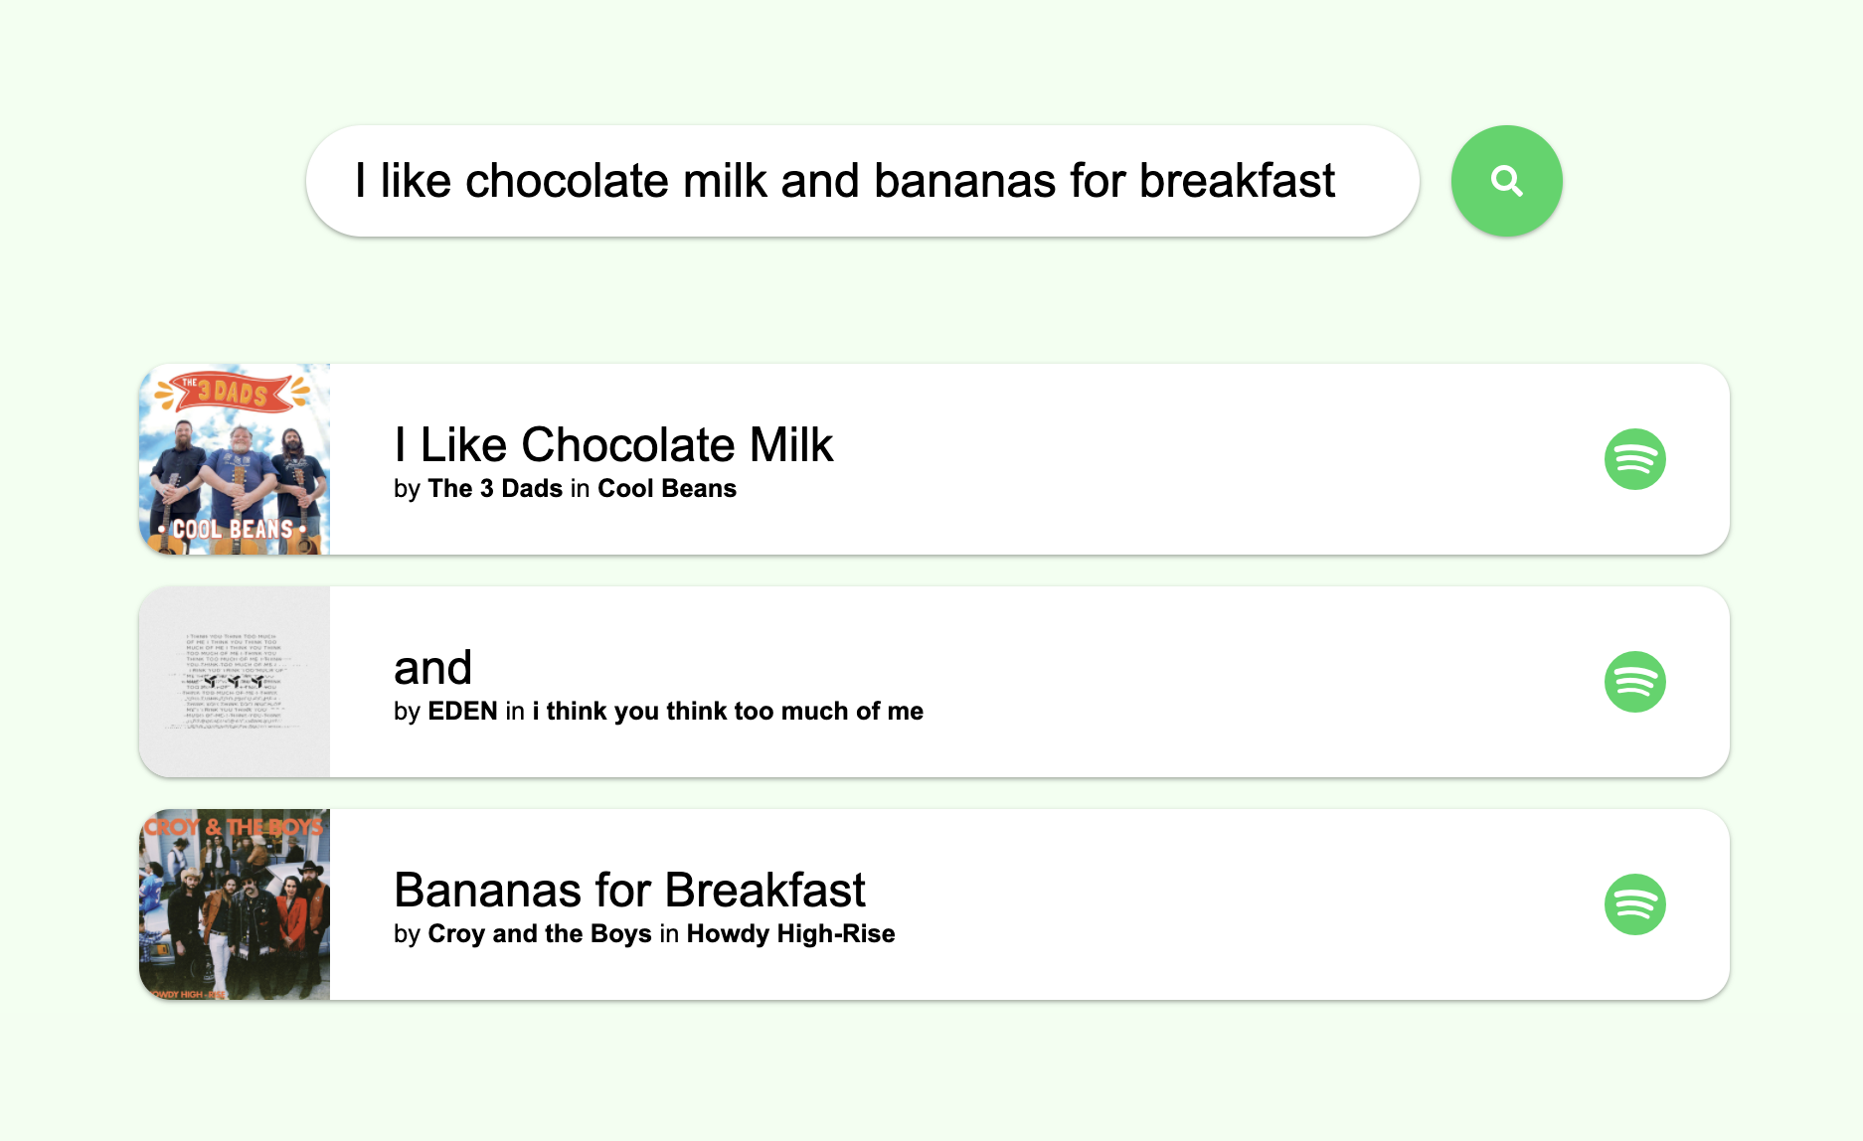
Task: Click the artist name 'The 3 Dads'
Action: (x=494, y=488)
